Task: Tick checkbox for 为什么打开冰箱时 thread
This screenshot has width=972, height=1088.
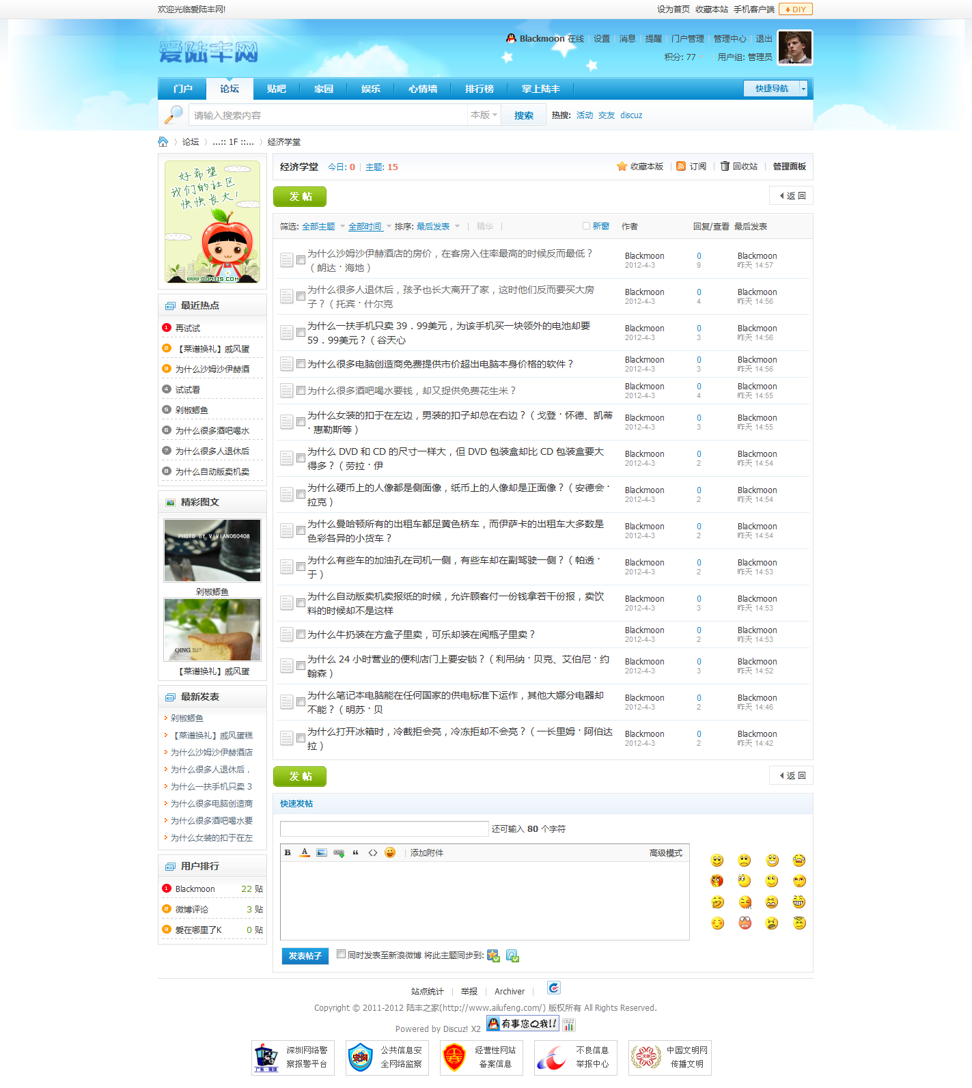Action: [301, 738]
